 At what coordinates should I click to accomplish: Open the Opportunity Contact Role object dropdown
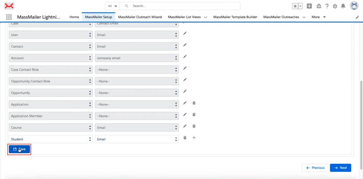(51, 81)
